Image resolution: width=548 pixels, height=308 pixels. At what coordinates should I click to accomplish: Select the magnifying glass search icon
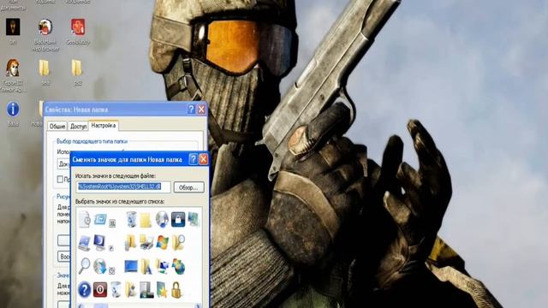click(84, 266)
